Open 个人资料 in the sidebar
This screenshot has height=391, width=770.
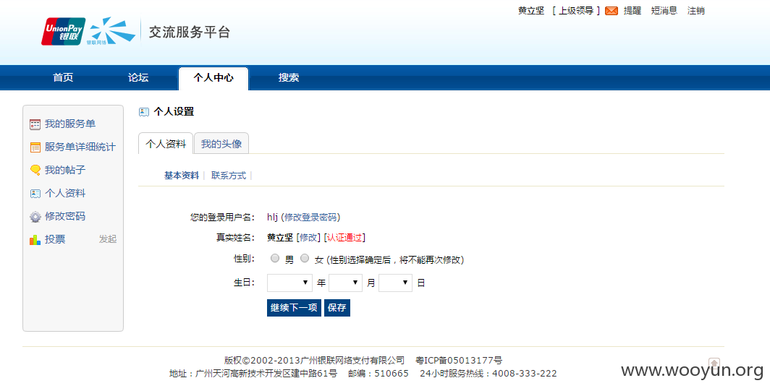pos(65,193)
